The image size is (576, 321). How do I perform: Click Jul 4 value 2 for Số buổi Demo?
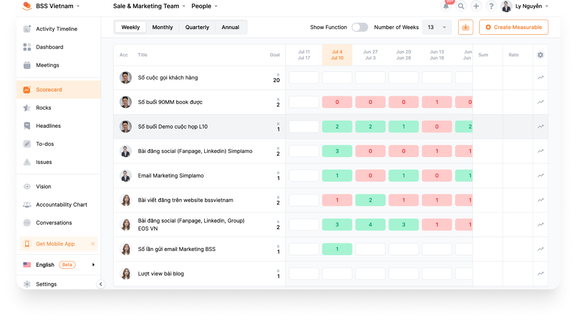(x=337, y=127)
